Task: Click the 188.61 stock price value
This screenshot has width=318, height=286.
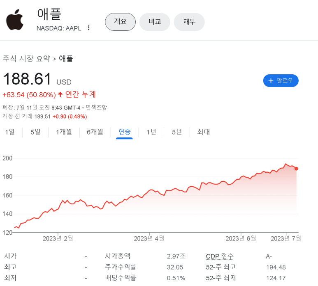Action: tap(27, 79)
